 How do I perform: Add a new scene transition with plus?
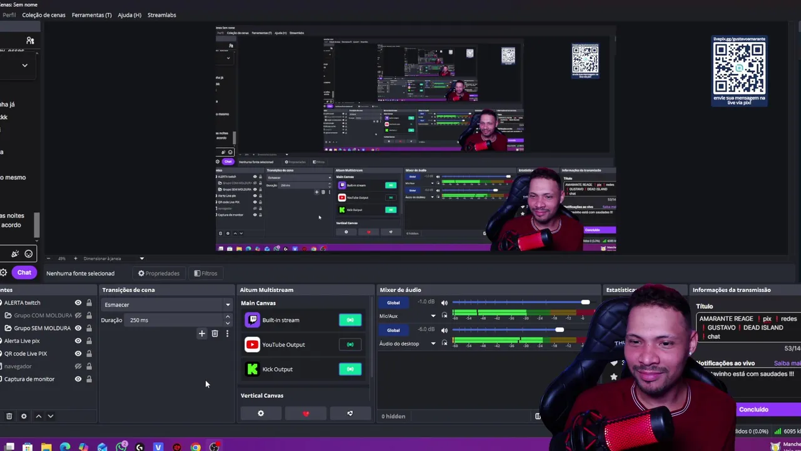202,334
